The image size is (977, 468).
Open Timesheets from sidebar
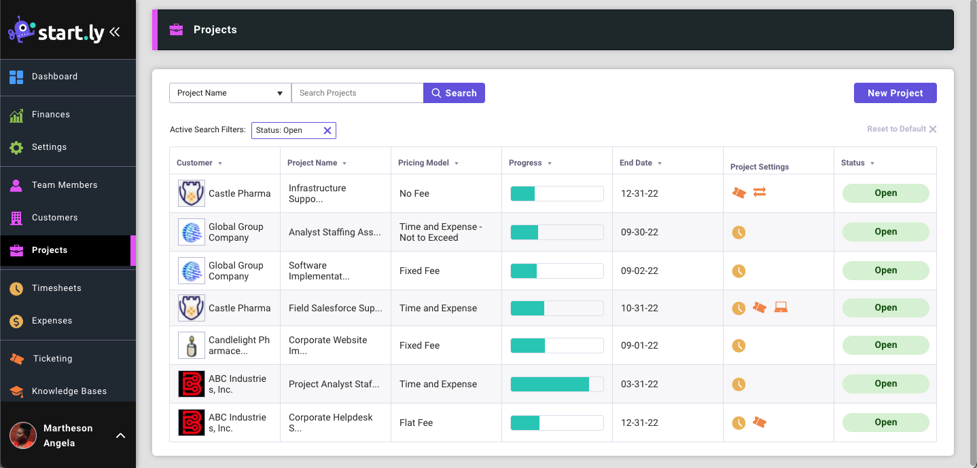(x=56, y=288)
